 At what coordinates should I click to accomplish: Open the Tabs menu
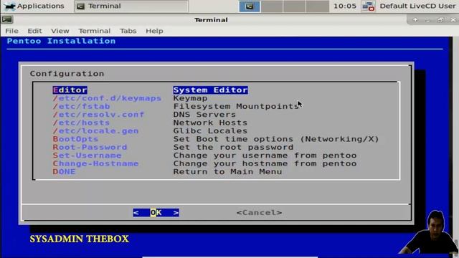point(128,31)
